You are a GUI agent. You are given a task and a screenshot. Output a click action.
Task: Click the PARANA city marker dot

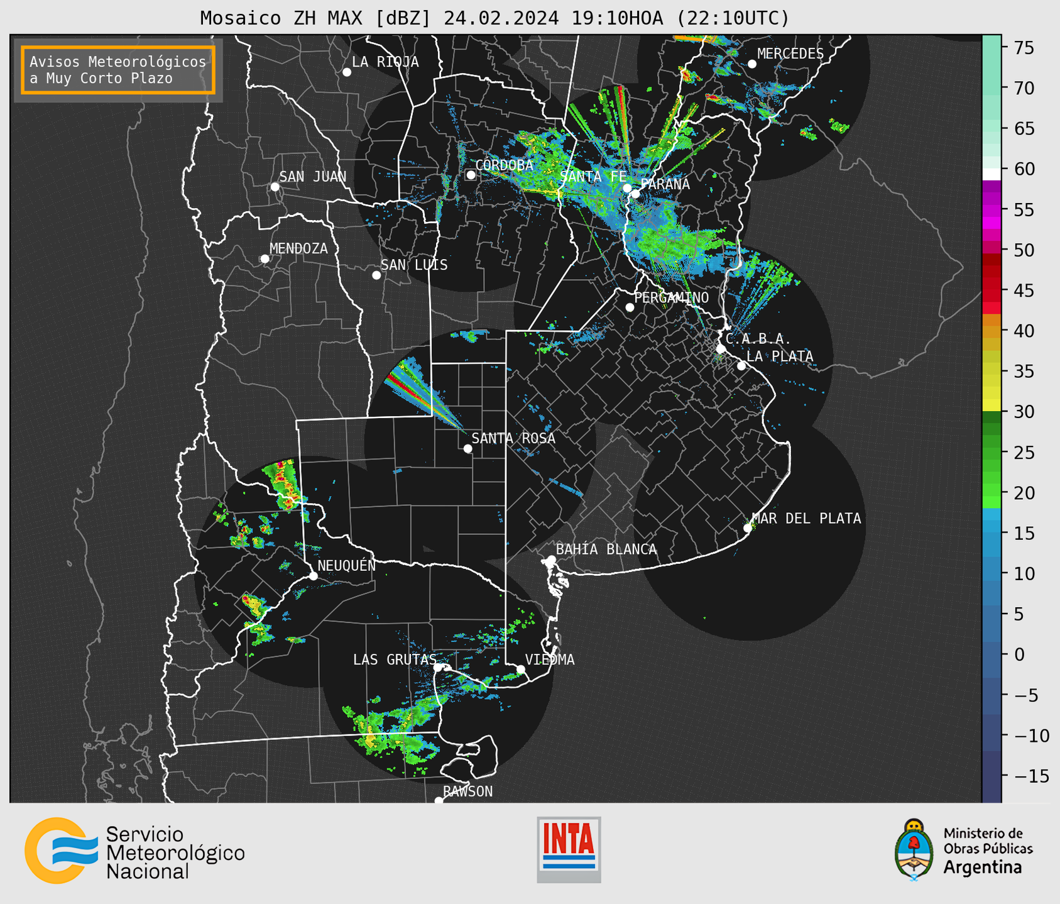[636, 194]
